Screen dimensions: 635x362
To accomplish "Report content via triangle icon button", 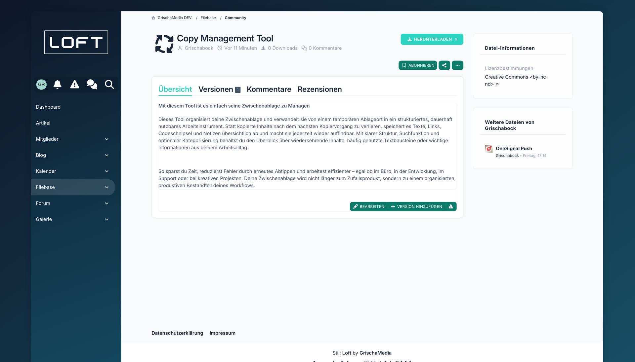I will [x=451, y=206].
